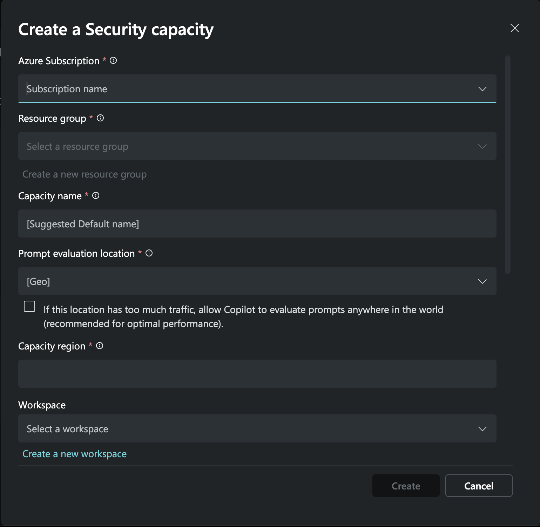The image size is (540, 527).
Task: Click the Create button
Action: 406,486
